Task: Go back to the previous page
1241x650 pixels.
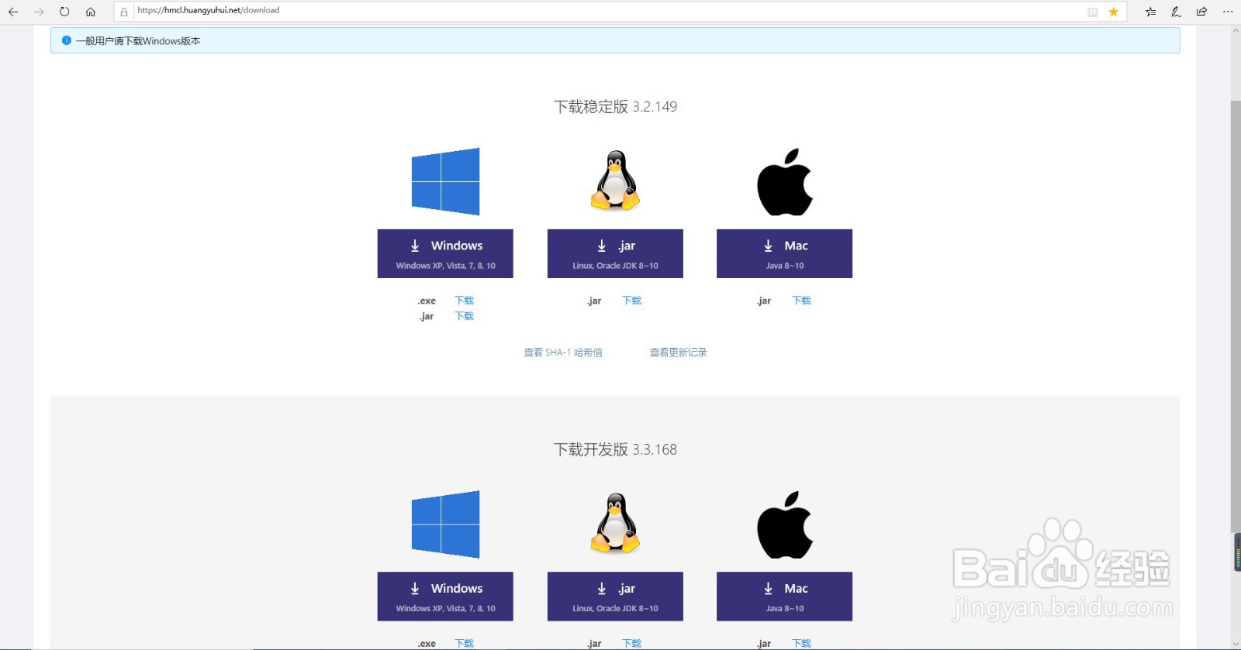Action: click(x=13, y=12)
